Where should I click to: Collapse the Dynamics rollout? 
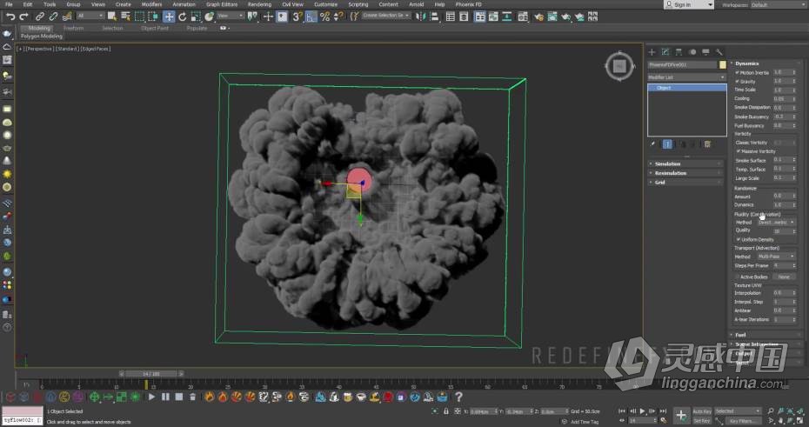click(766, 63)
